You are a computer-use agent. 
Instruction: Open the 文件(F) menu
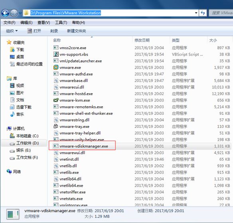pos(10,23)
